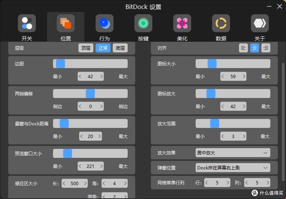Click the 两侧偏移 slider handle
This screenshot has width=286, height=199.
point(90,94)
